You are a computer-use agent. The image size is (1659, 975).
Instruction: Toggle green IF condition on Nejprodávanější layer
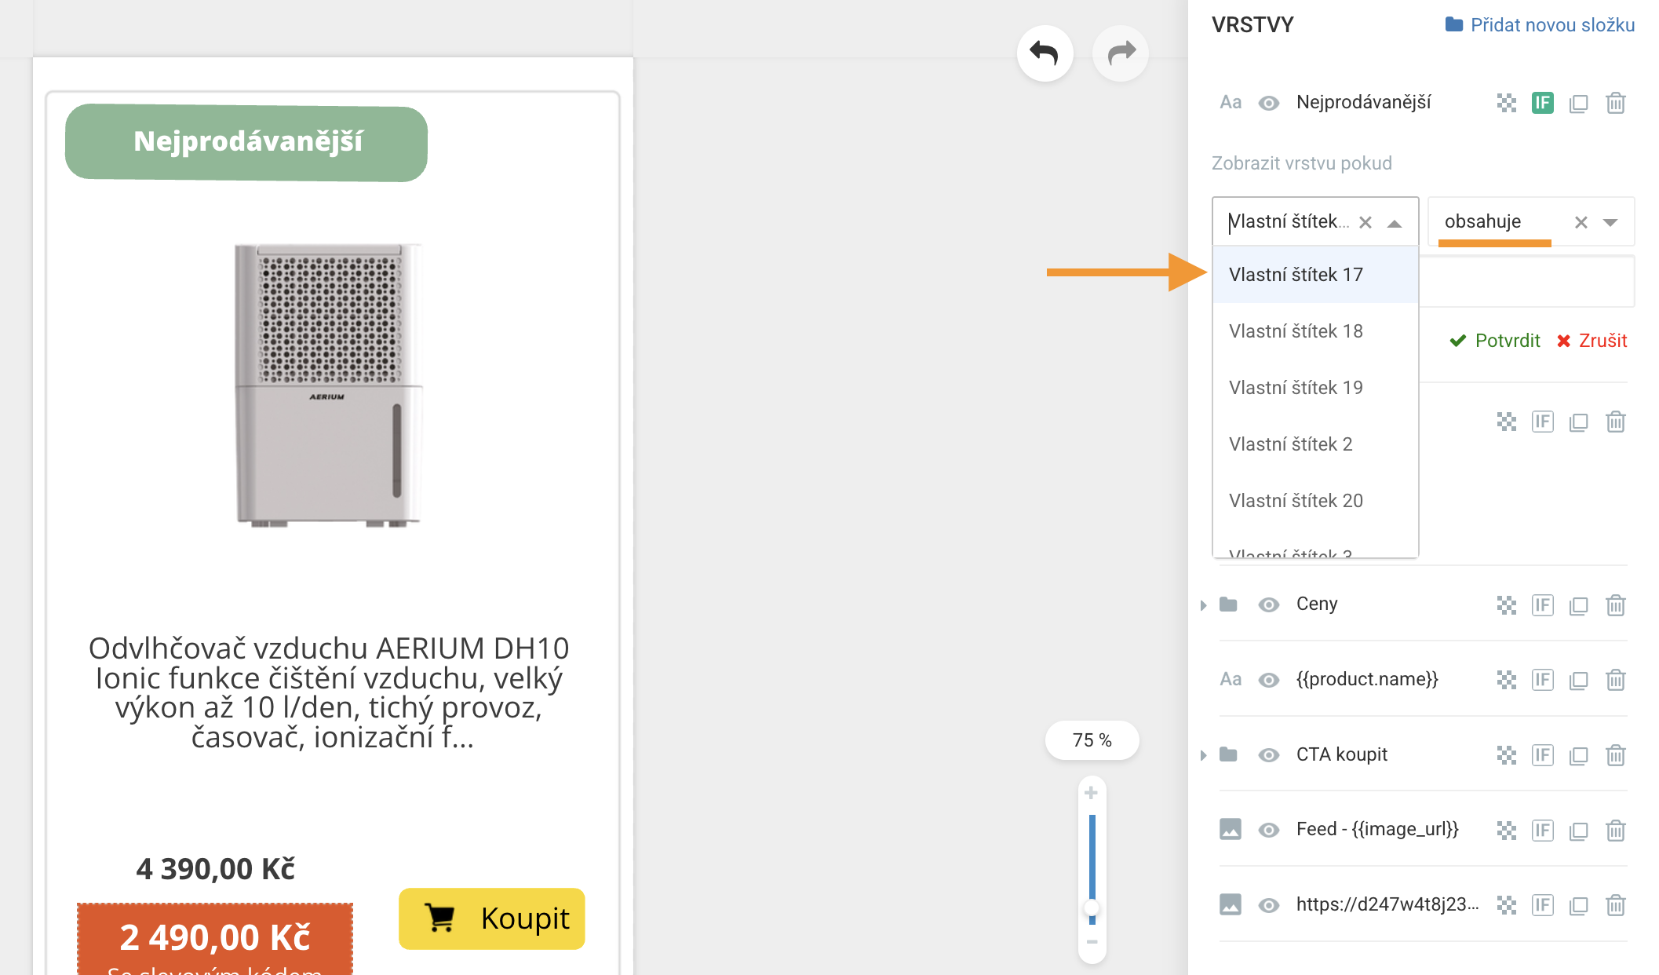point(1542,103)
